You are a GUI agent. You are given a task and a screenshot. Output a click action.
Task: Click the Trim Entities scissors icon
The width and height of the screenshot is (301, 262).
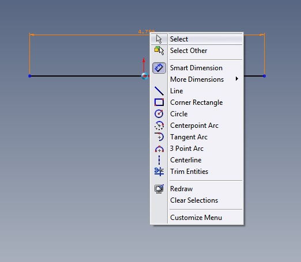tap(159, 172)
